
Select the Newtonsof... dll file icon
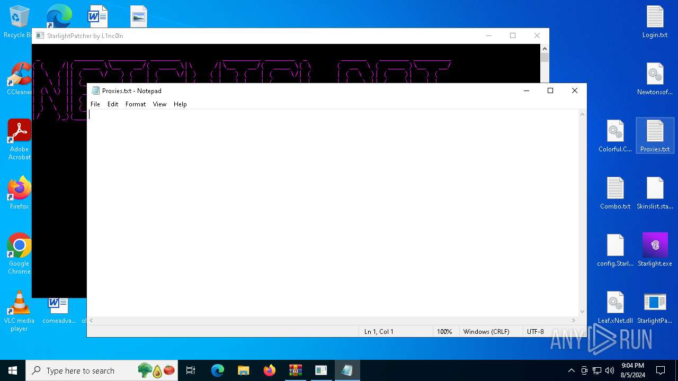(x=655, y=79)
